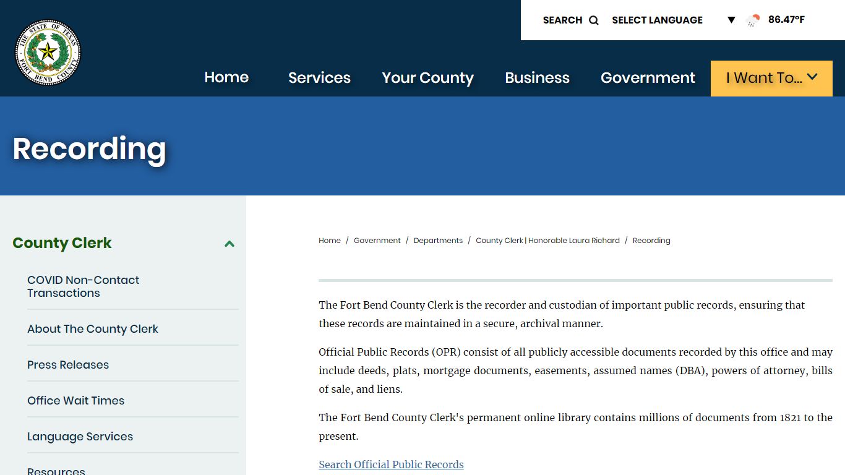Click the Recording page title

[89, 149]
